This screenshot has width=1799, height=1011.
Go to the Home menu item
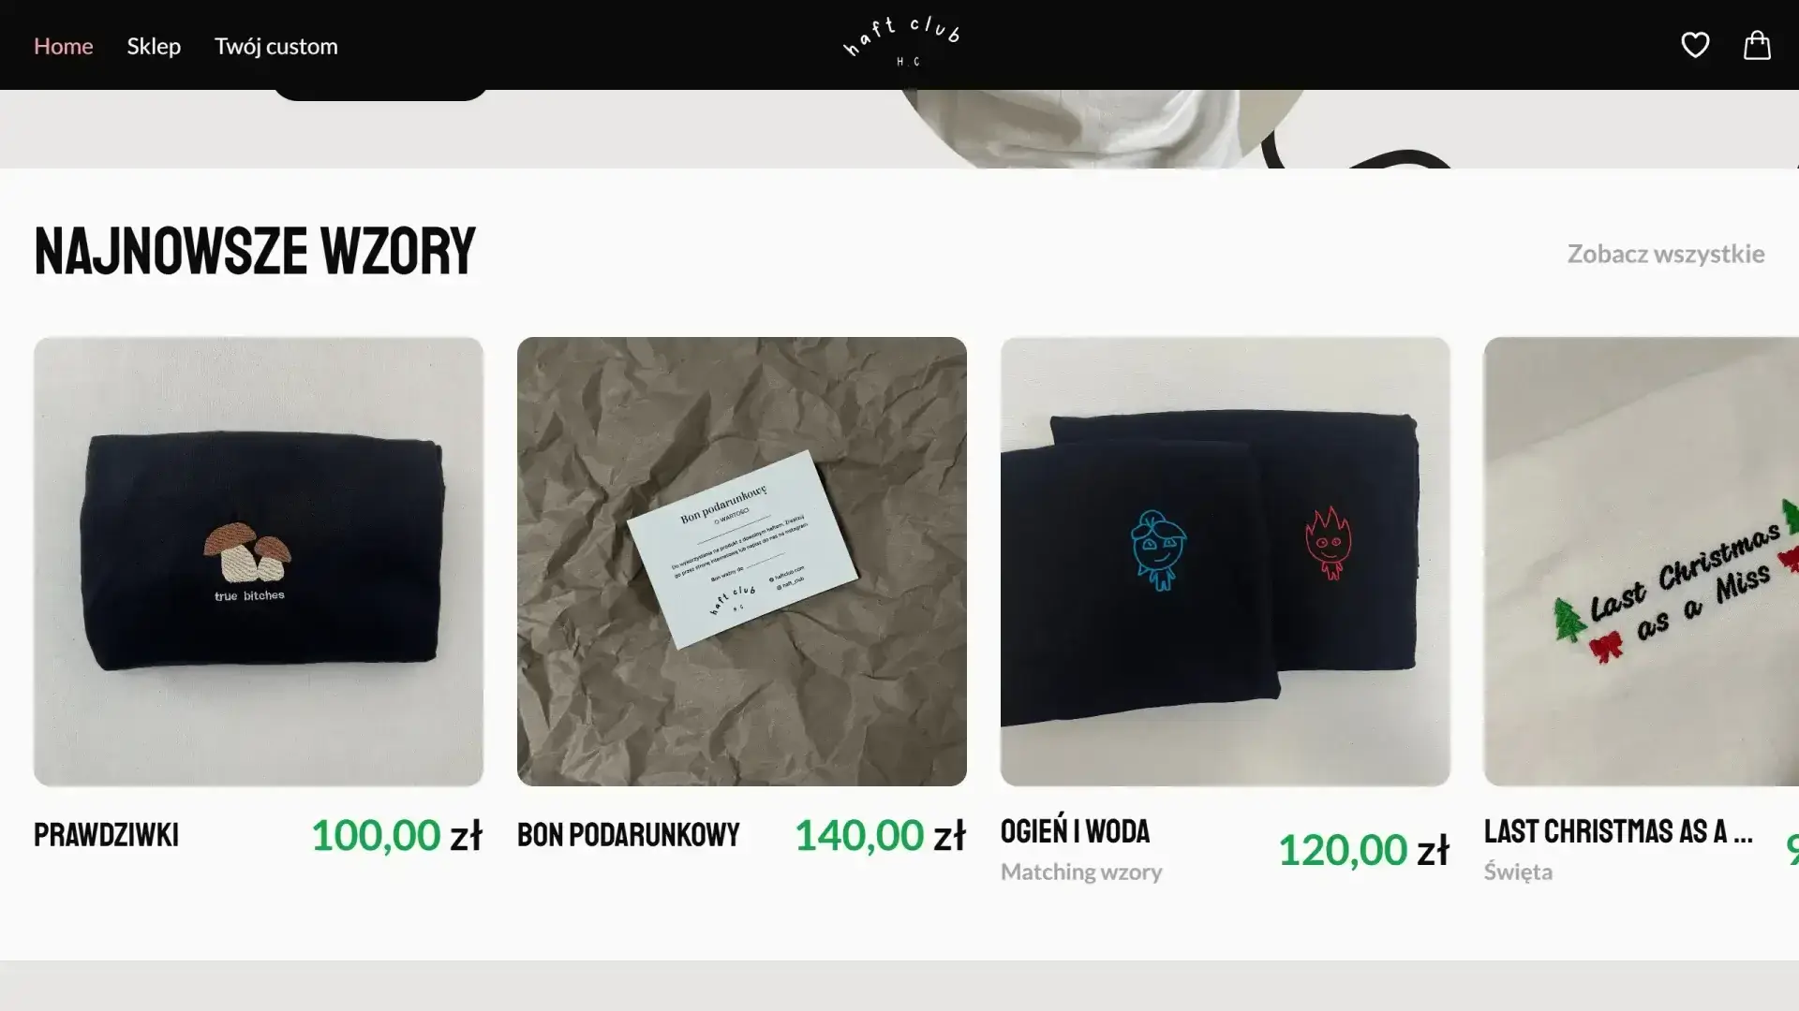click(64, 45)
